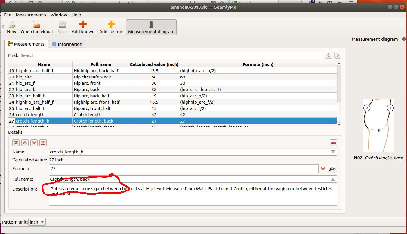The width and height of the screenshot is (407, 234).
Task: Move measurement to top of list
Action: pos(16,143)
